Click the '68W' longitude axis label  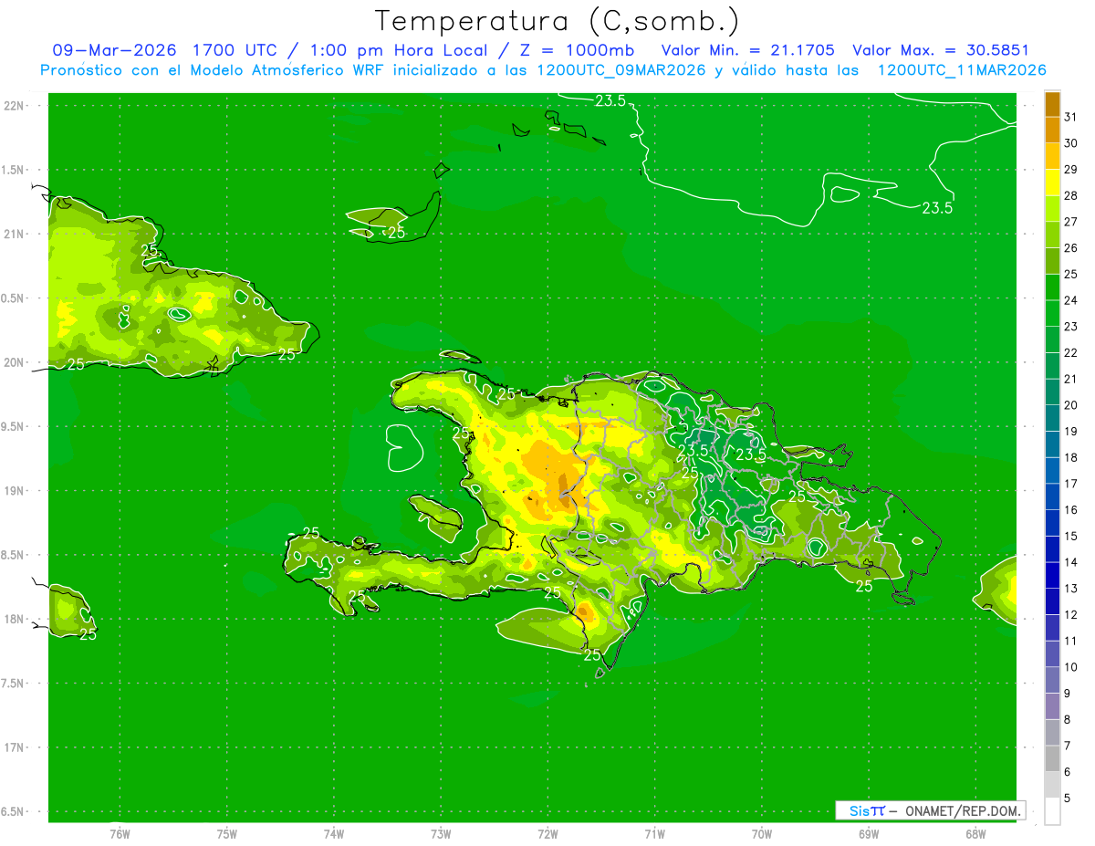click(975, 833)
